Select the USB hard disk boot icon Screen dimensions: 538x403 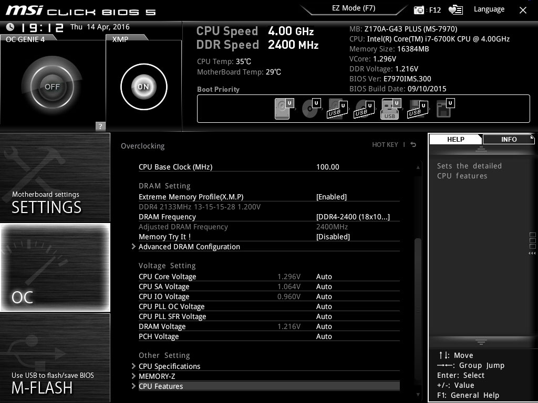click(x=337, y=109)
